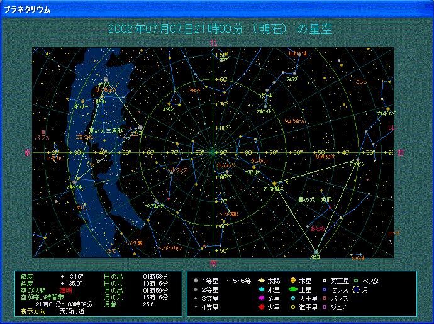The width and height of the screenshot is (434, 324).
Task: Click the 1等星 magnitude legend dot
Action: point(196,281)
